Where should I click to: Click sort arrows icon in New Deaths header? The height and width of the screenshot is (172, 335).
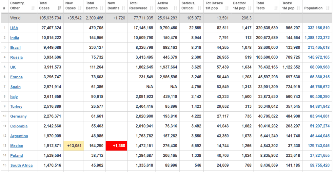124,8
